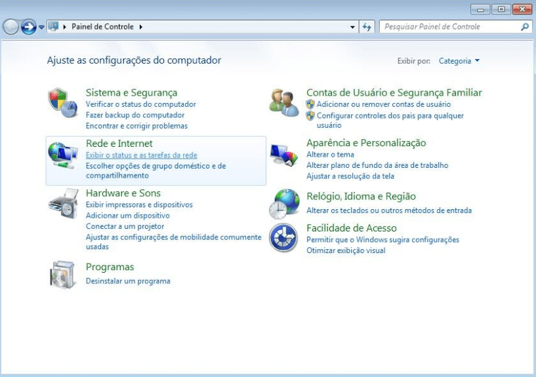Open Hardware e Sons category

[123, 193]
